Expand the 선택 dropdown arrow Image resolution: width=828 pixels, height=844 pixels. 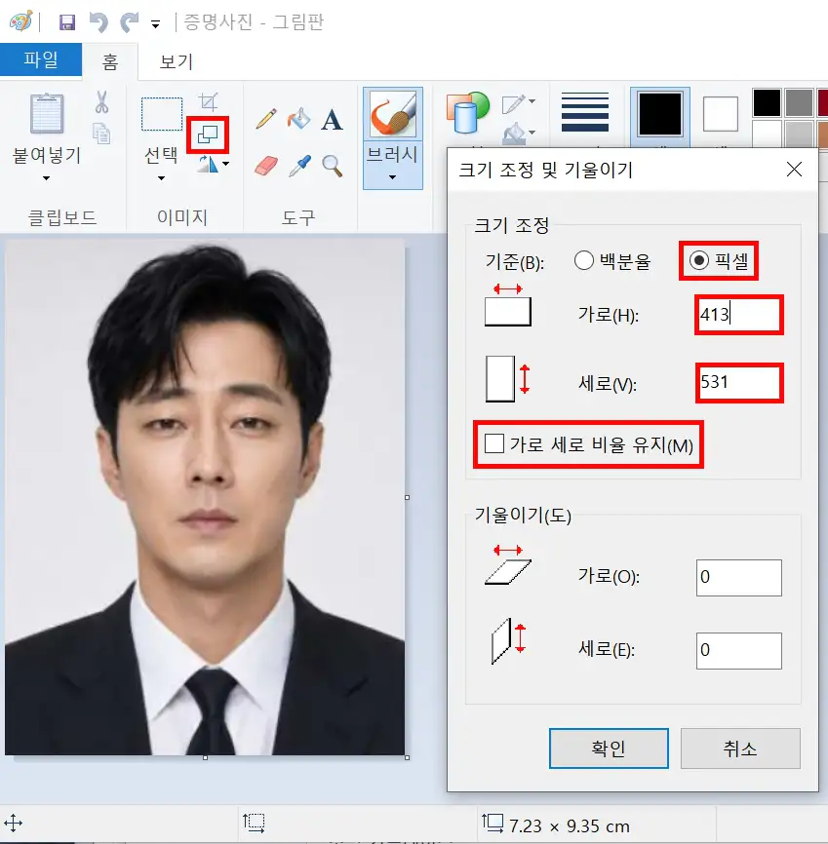(x=161, y=178)
